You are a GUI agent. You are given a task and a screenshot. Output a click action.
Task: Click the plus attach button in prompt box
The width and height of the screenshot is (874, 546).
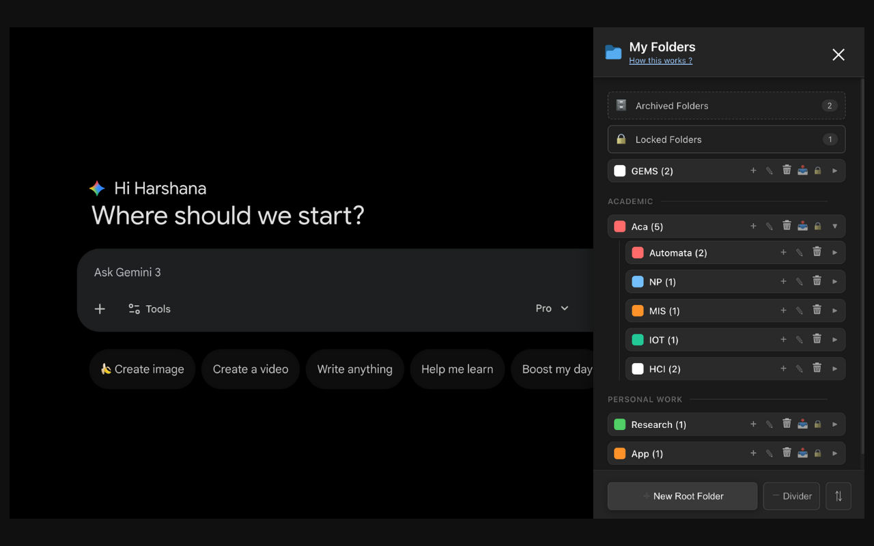[100, 309]
